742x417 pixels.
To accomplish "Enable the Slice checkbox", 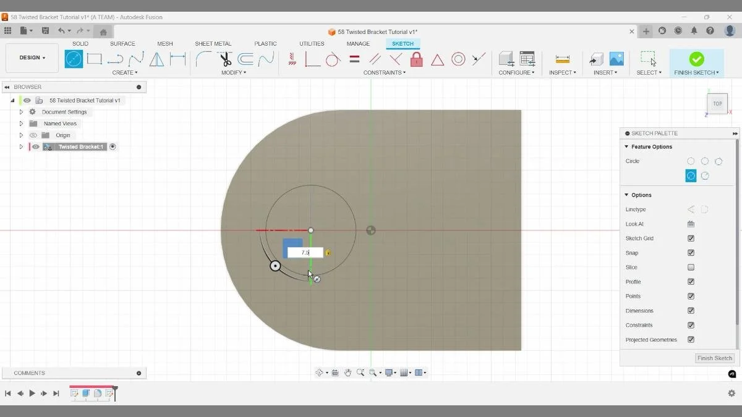I will click(x=691, y=267).
